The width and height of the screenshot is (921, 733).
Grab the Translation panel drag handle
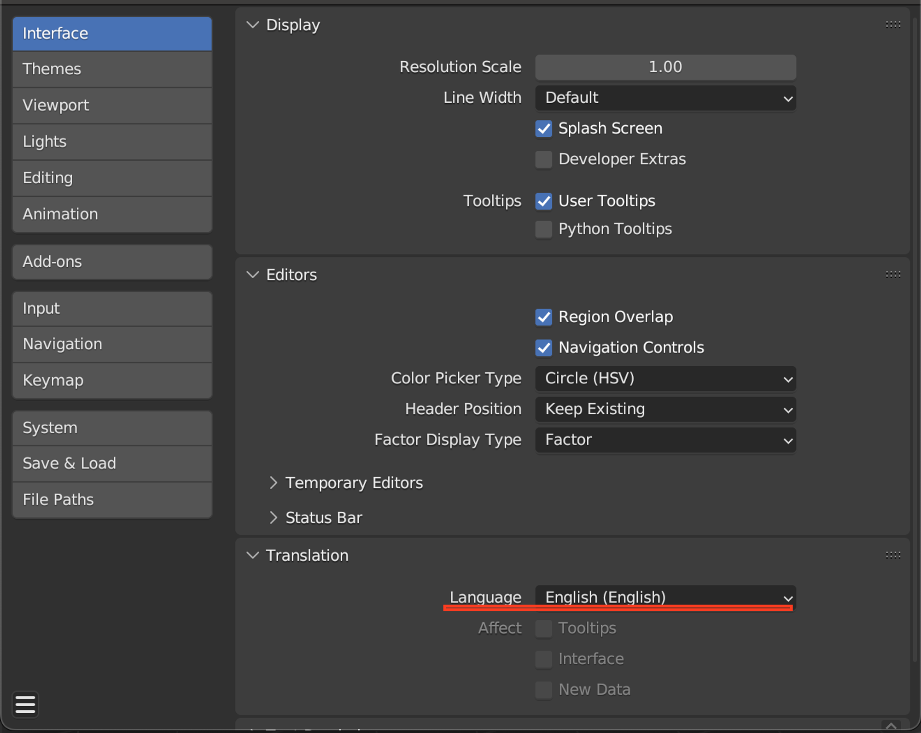click(893, 555)
